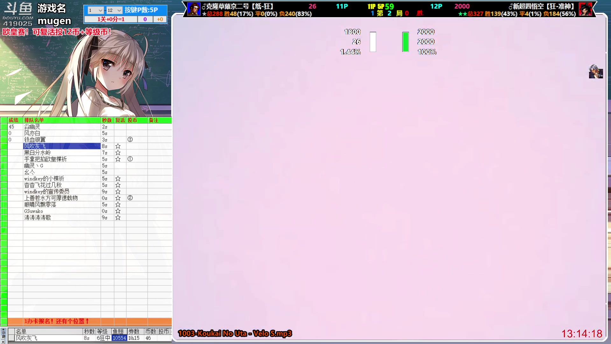Click the 复活 column header
The image size is (611, 344).
(120, 120)
